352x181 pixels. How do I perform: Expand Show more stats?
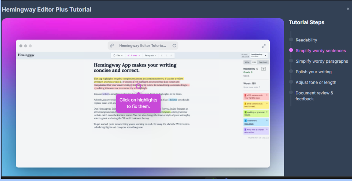[x=252, y=87]
